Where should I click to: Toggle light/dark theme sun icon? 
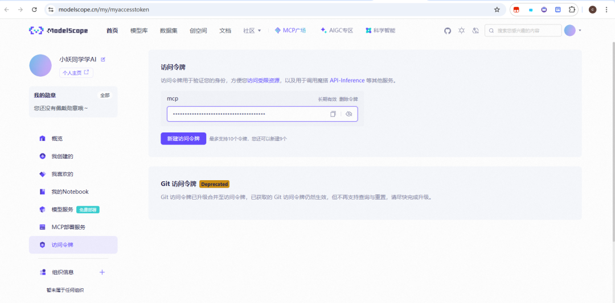(x=462, y=31)
